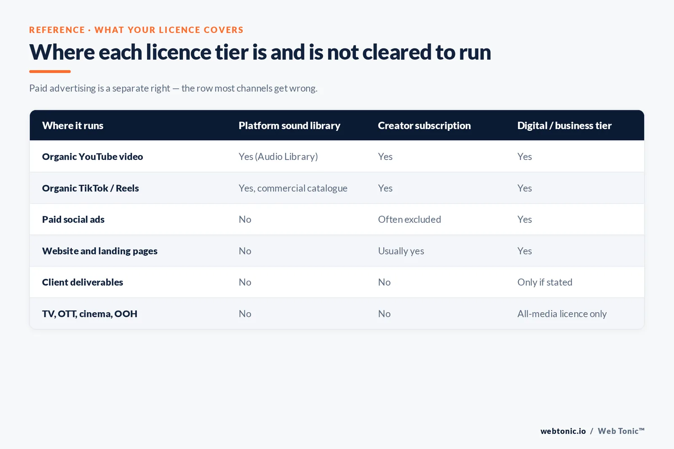Click Digital tier 'Yes' in Paid social ads row
This screenshot has height=449, width=674.
coord(524,219)
